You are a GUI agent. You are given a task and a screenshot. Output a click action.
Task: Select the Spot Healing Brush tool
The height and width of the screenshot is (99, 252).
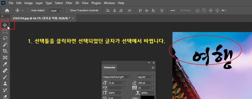(x=5, y=70)
